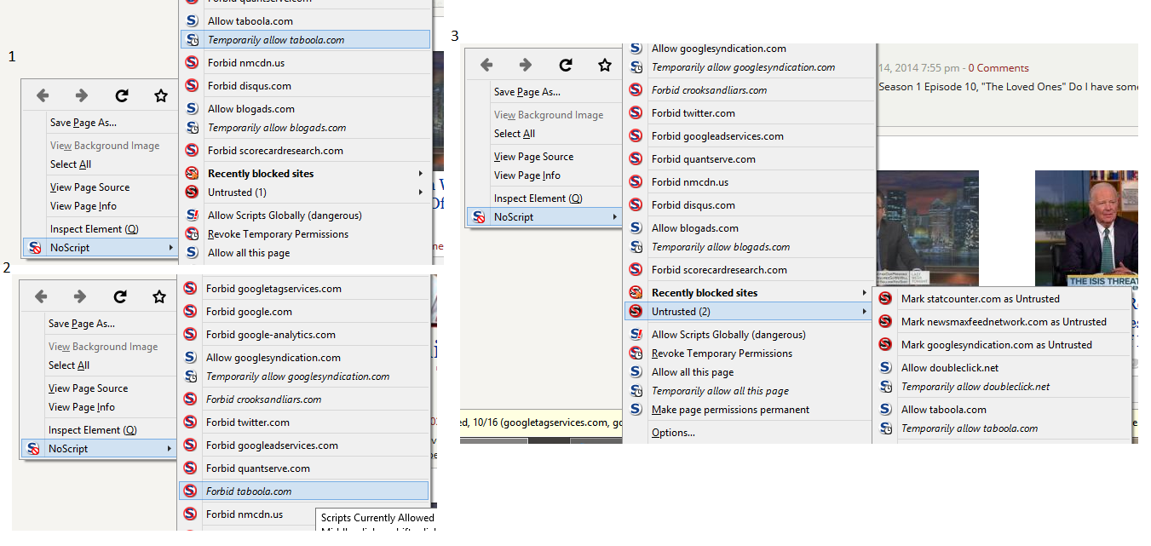The image size is (1151, 546).
Task: Click the Revoke Temporary Permissions icon in panel 1
Action: point(192,234)
